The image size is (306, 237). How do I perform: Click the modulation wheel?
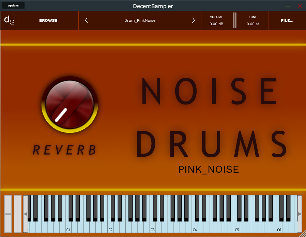pyautogui.click(x=17, y=214)
